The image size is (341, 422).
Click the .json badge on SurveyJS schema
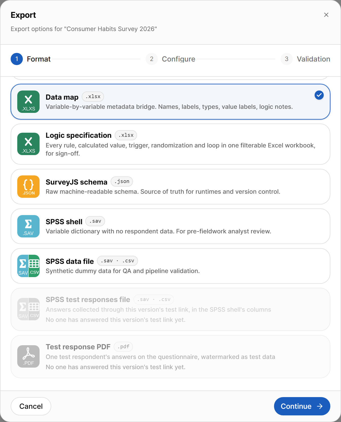pyautogui.click(x=122, y=182)
